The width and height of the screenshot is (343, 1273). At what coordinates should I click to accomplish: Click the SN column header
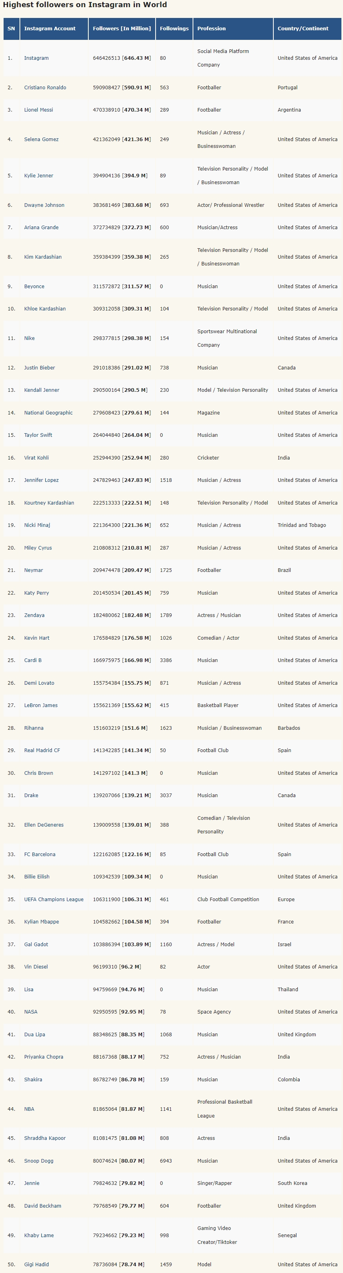(x=12, y=29)
